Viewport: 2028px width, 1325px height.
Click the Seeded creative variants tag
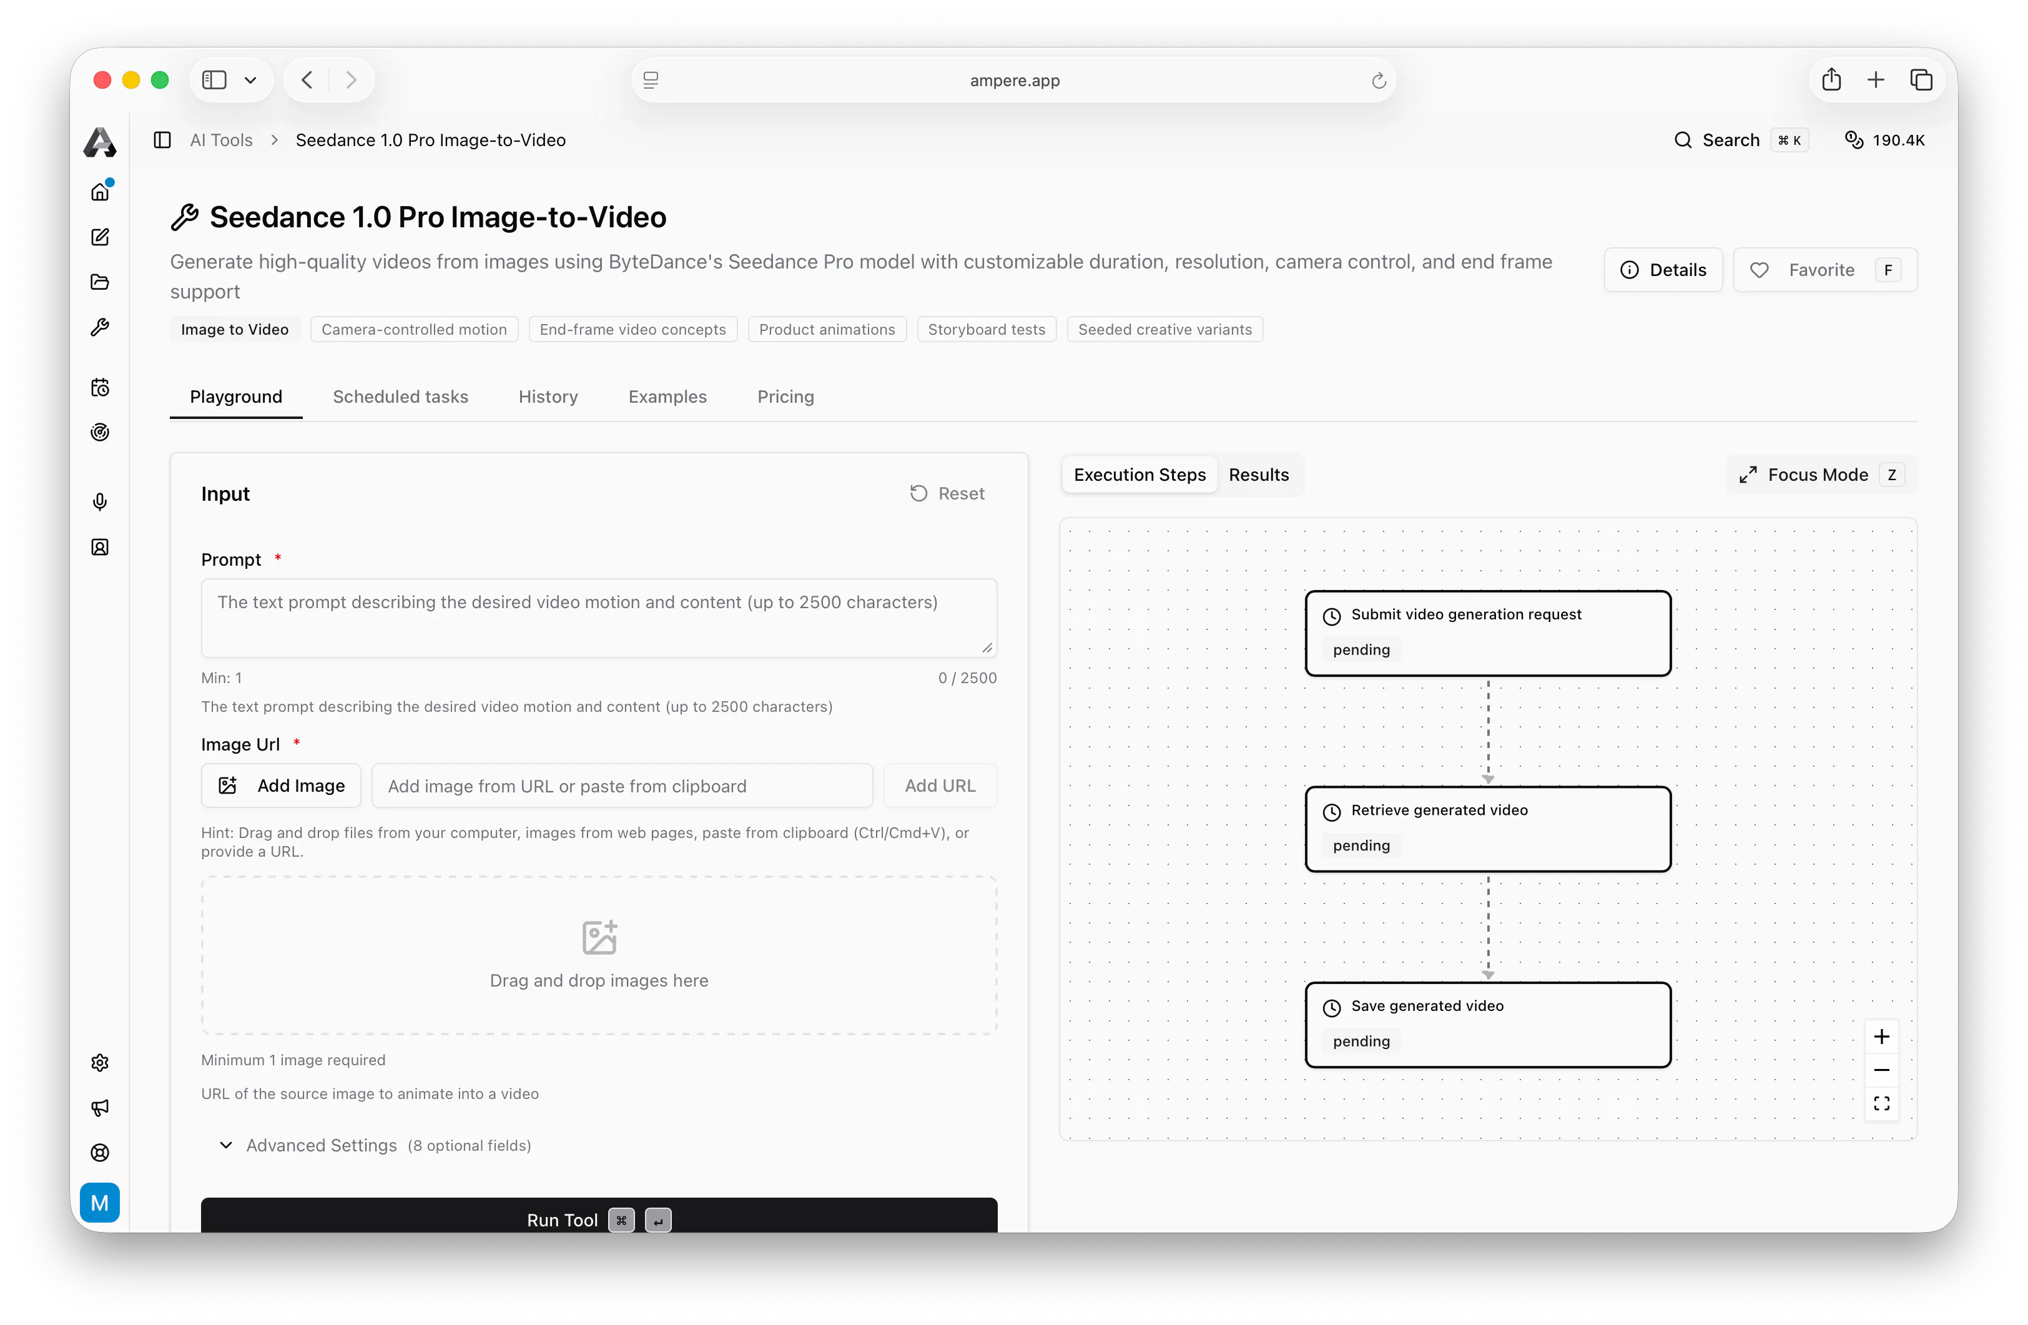1165,330
